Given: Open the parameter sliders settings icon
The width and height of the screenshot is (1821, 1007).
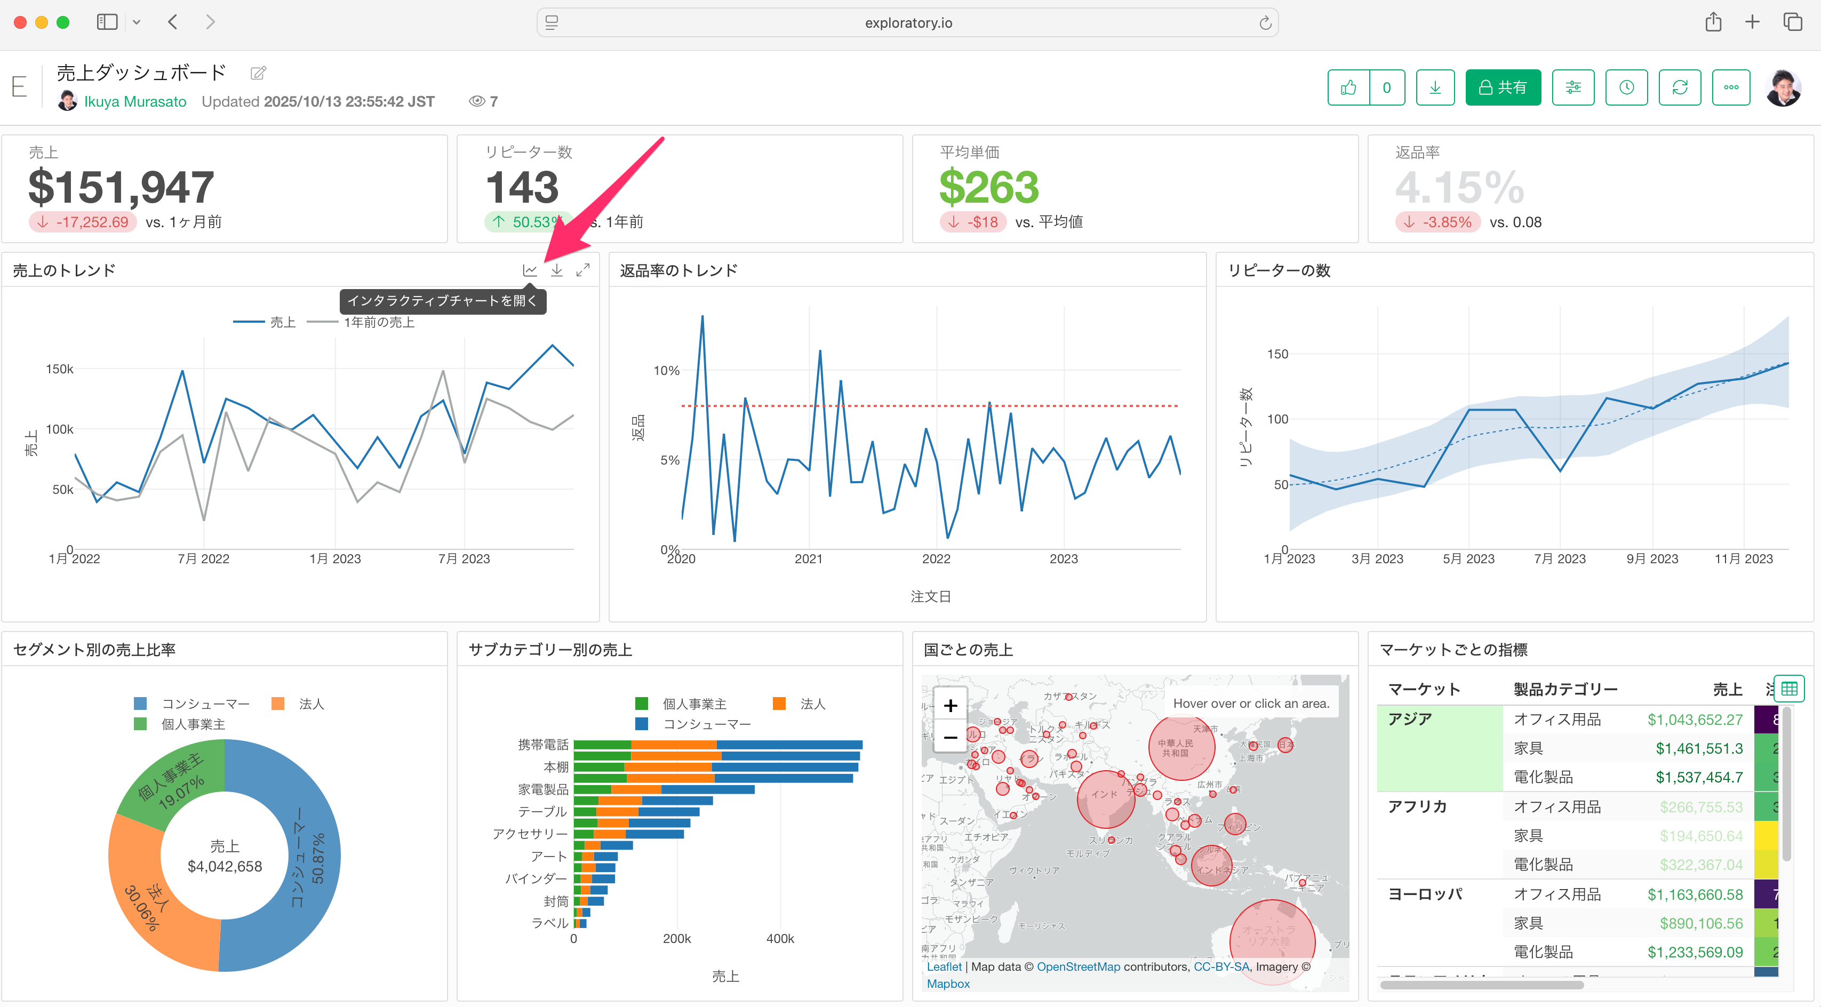Looking at the screenshot, I should pyautogui.click(x=1573, y=87).
